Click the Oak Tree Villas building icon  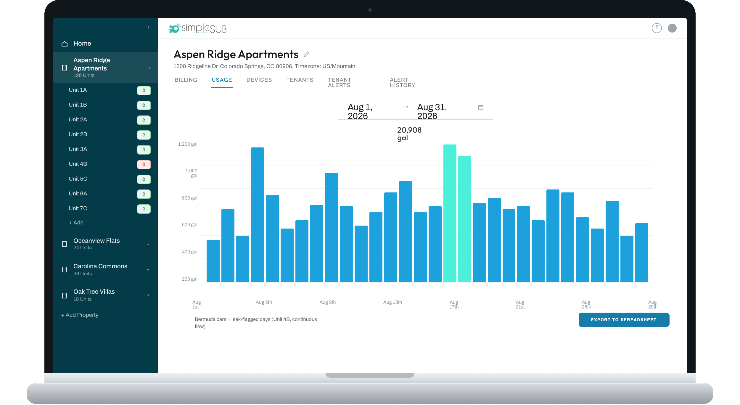(x=65, y=295)
